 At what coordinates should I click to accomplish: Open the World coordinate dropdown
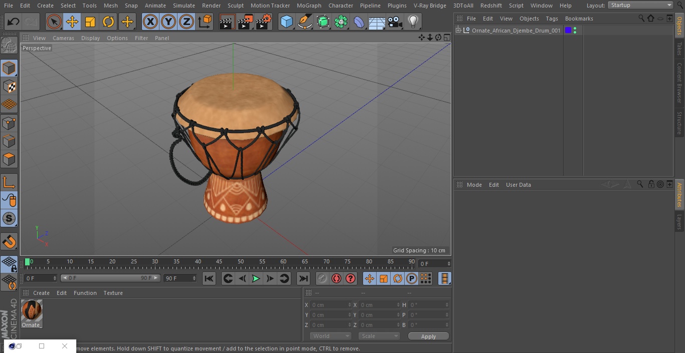(x=330, y=336)
